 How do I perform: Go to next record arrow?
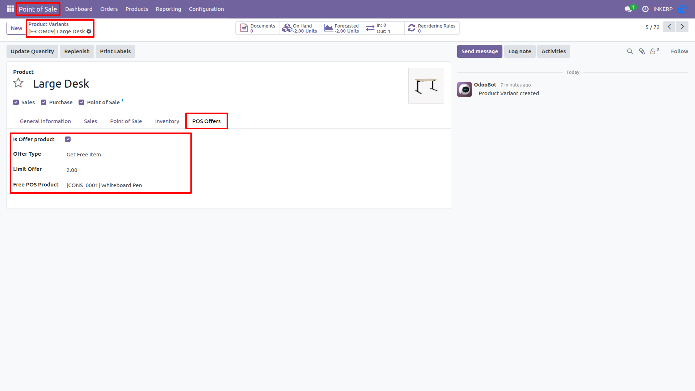682,27
